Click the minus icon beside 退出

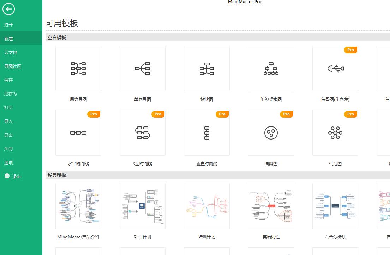tap(7, 176)
